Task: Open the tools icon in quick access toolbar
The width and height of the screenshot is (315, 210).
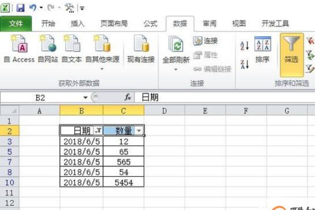Action: pos(69,8)
